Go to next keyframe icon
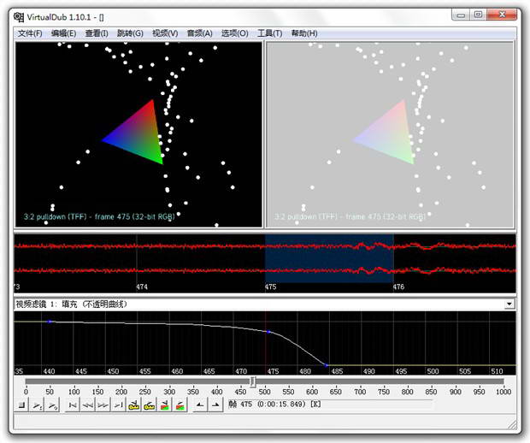 tap(149, 405)
